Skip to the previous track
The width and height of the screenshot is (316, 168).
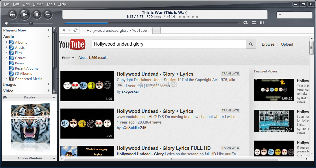coord(12,14)
